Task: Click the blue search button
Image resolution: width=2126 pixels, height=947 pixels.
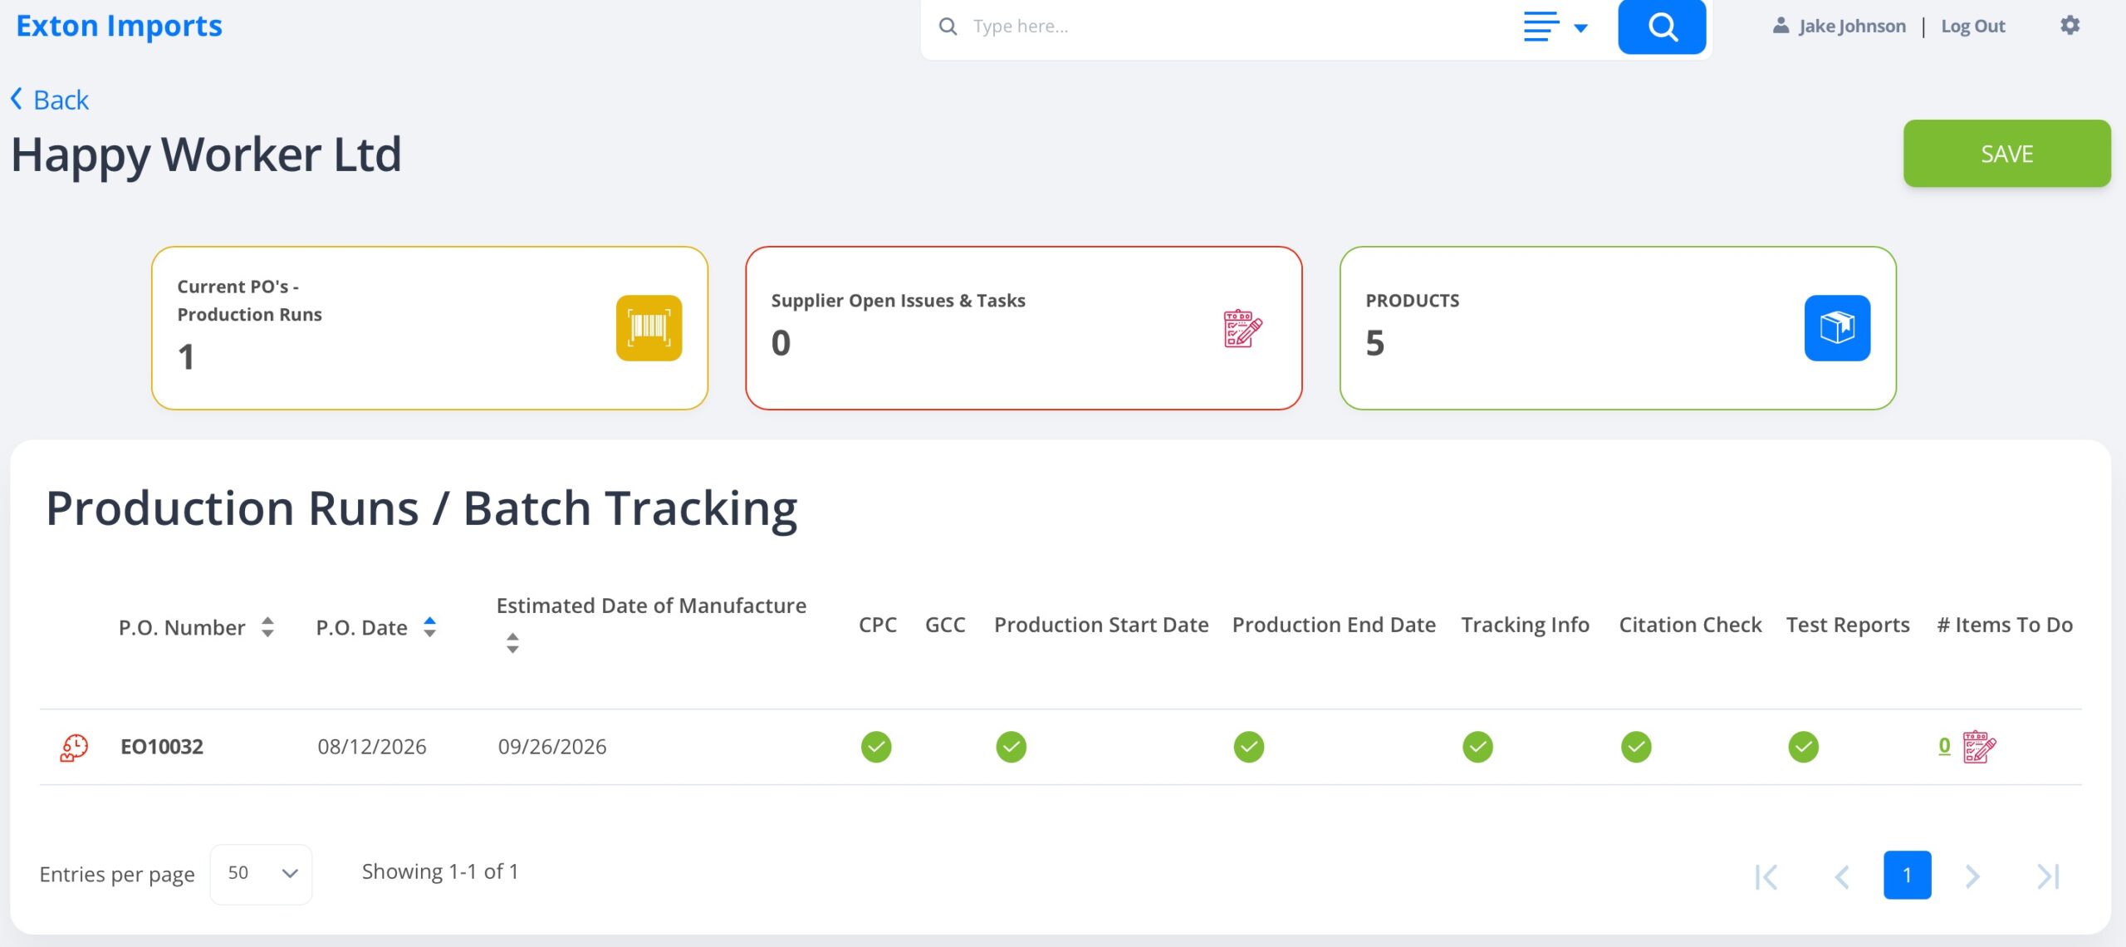Action: click(1661, 27)
